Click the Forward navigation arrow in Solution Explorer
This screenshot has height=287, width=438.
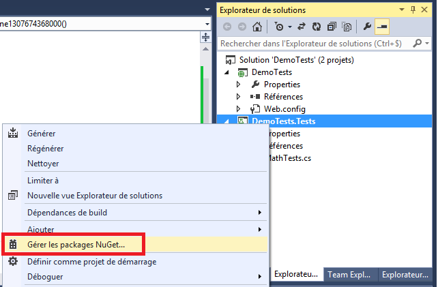pyautogui.click(x=242, y=27)
